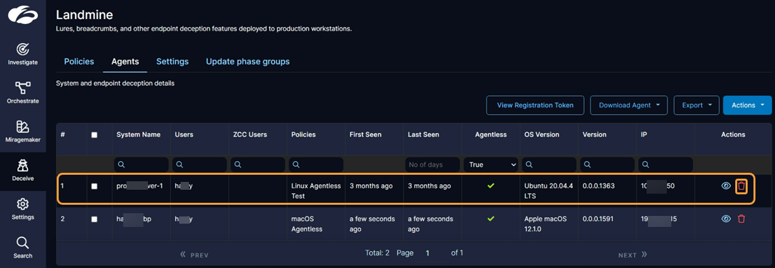The image size is (775, 268).
Task: Delete the macOS agent with trash icon
Action: (741, 219)
